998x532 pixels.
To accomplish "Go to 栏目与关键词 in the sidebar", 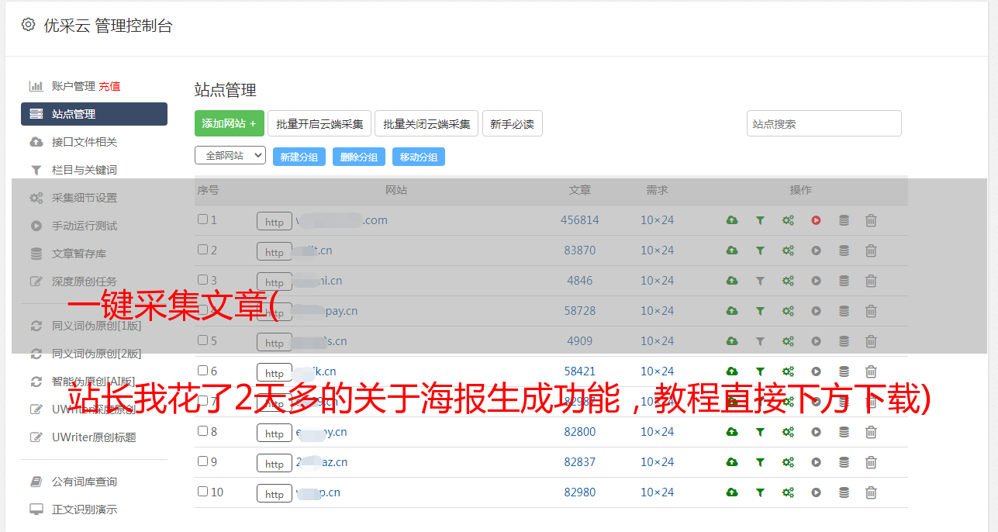I will click(x=85, y=170).
